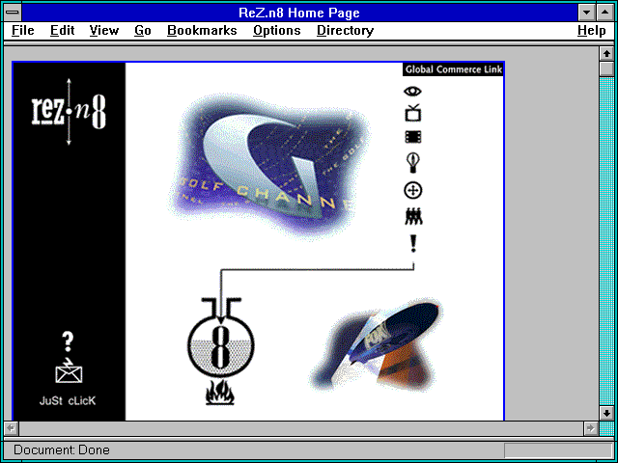Open the File menu
Viewport: 618px width, 463px height.
(23, 31)
